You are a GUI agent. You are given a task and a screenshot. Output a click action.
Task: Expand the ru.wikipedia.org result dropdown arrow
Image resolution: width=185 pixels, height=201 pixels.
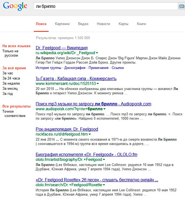tap(97, 53)
